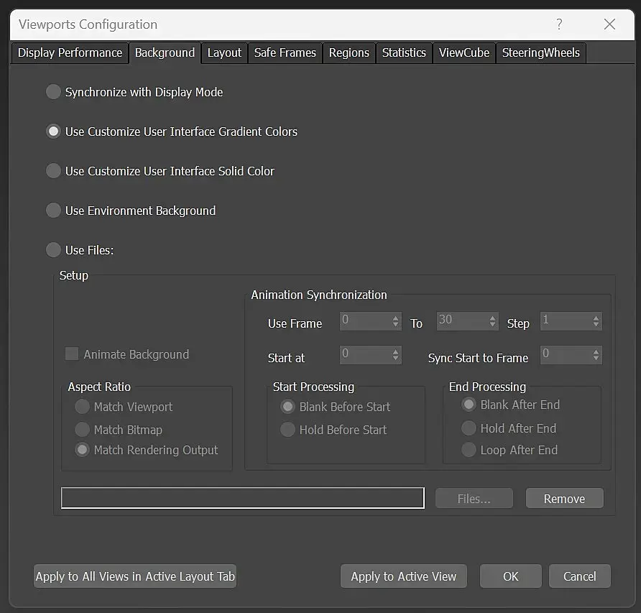Click Apply to All Views in Active Layout Tab
The height and width of the screenshot is (613, 641).
[x=135, y=576]
